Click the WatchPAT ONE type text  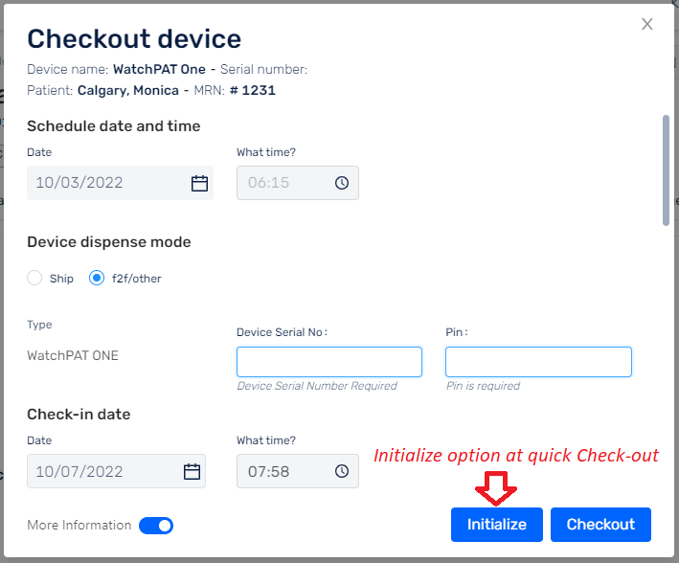point(73,355)
